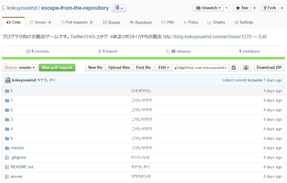Open the forks count 0
Screen dimensions: 287x183
(282, 8)
